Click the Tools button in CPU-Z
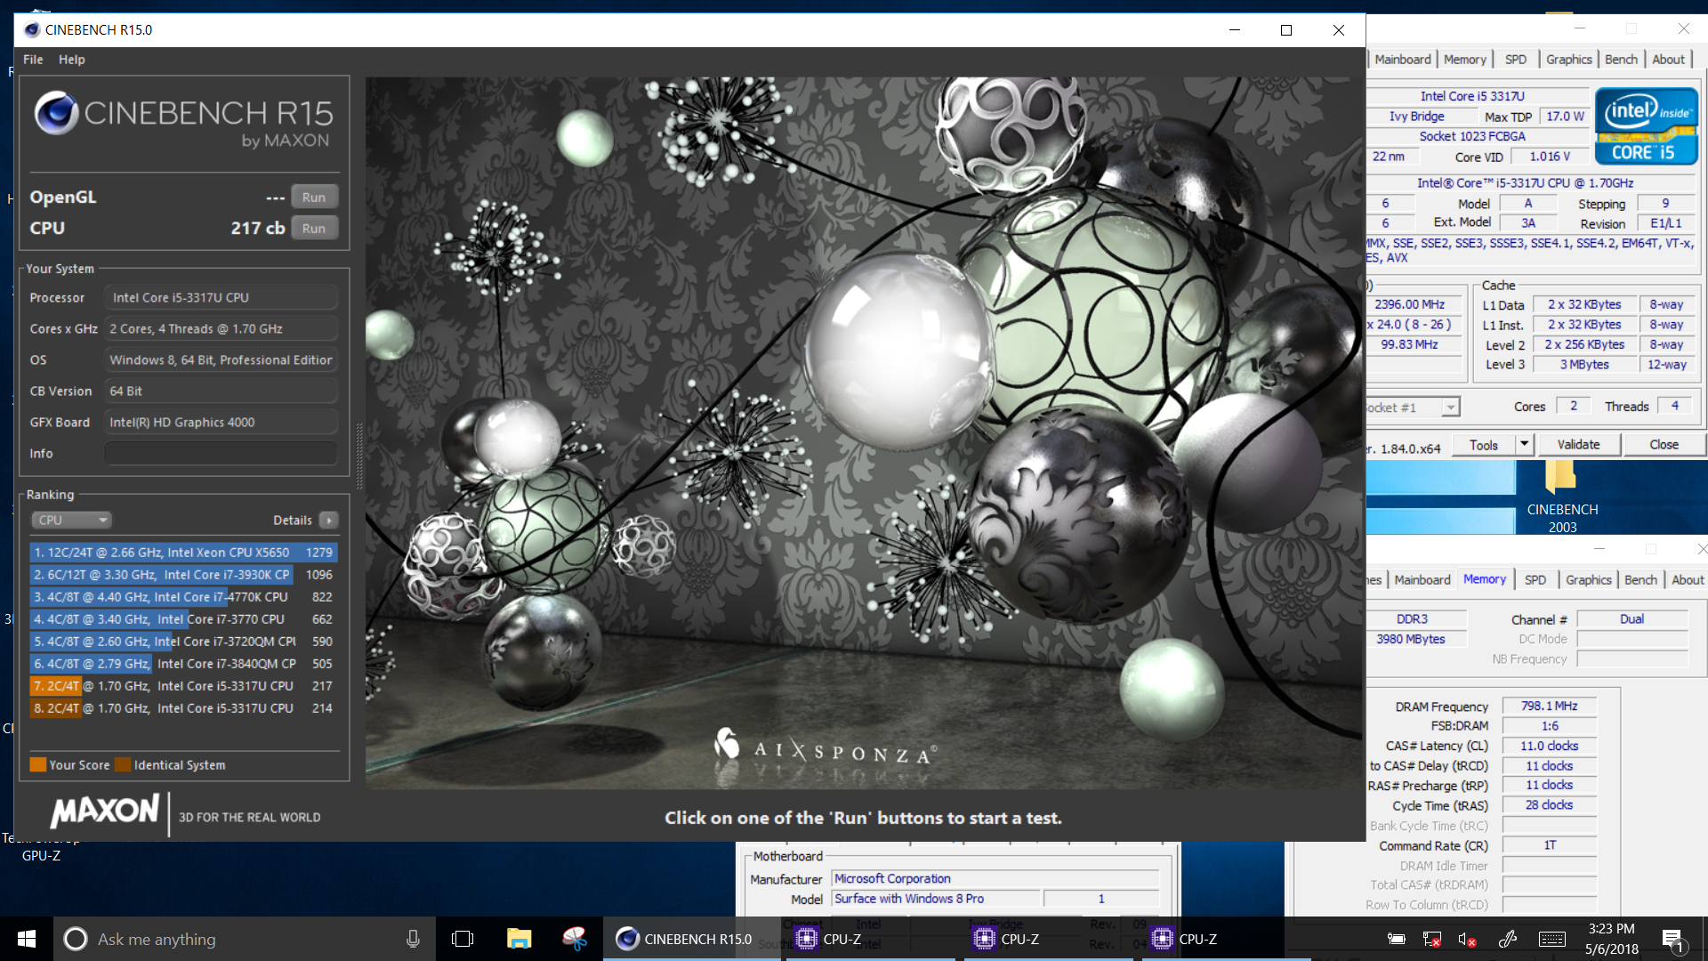Screen dimensions: 1708x961 tap(1483, 445)
